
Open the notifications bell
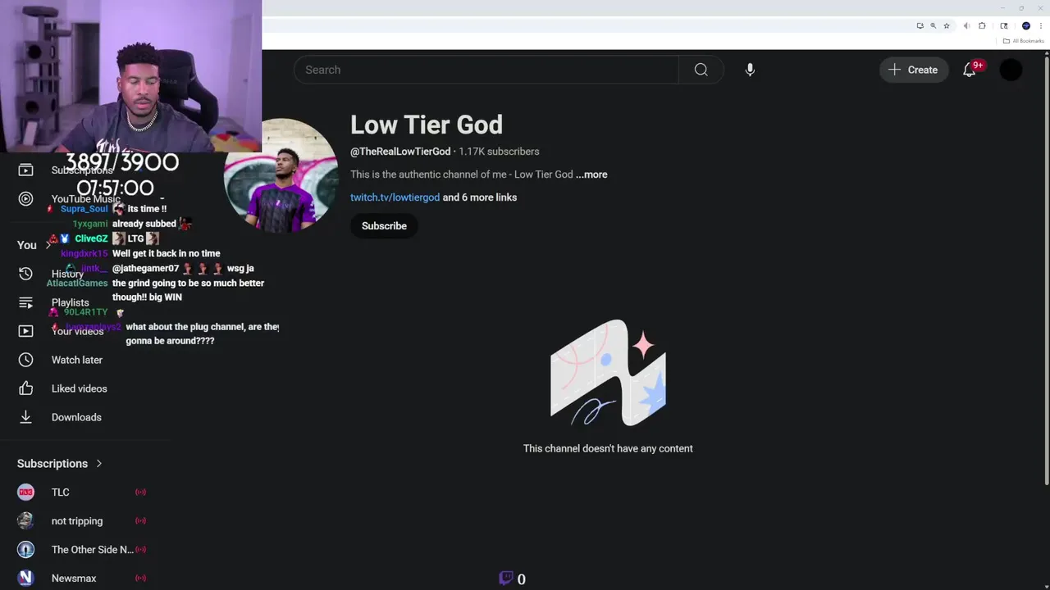click(970, 70)
